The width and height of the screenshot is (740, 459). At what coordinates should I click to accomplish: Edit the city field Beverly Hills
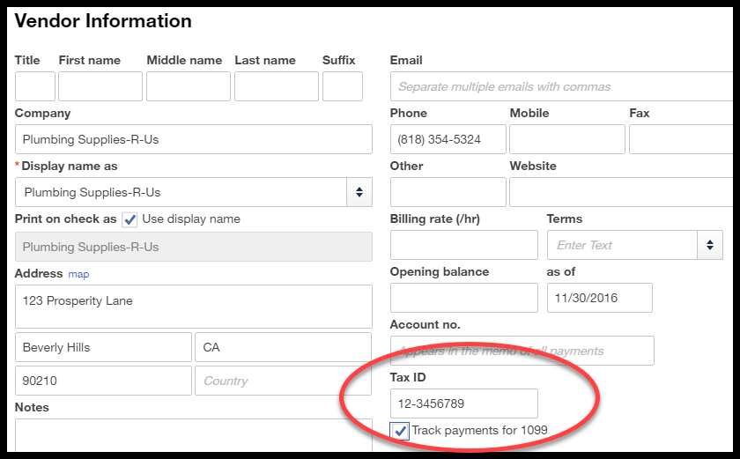[x=103, y=347]
